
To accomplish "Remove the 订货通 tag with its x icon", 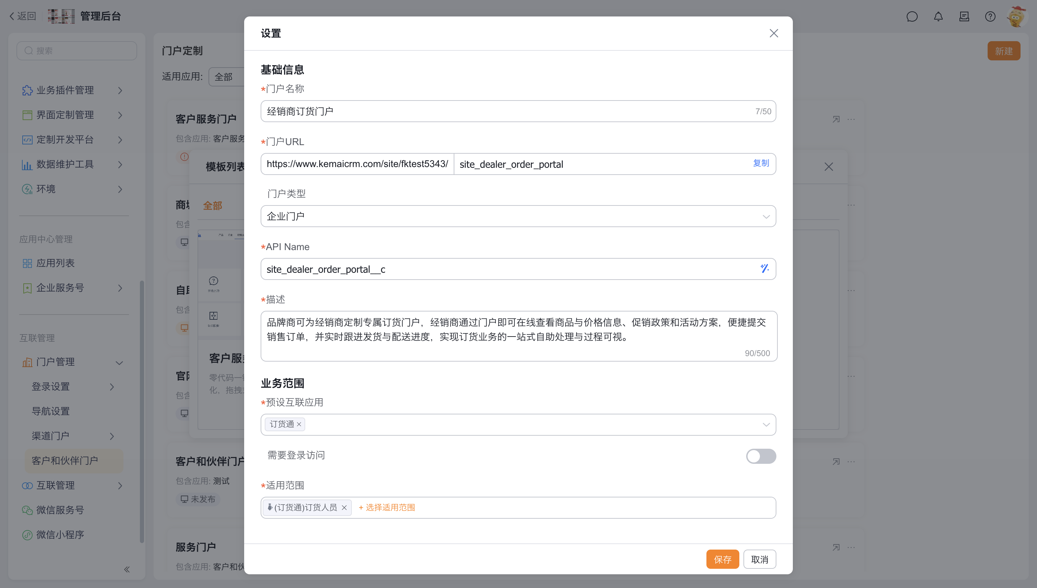I will pyautogui.click(x=299, y=424).
